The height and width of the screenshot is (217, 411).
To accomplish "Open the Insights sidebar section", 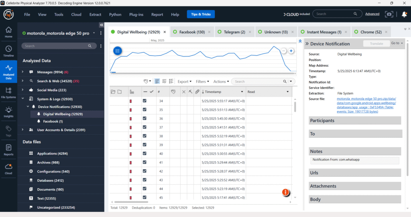I will (8, 112).
